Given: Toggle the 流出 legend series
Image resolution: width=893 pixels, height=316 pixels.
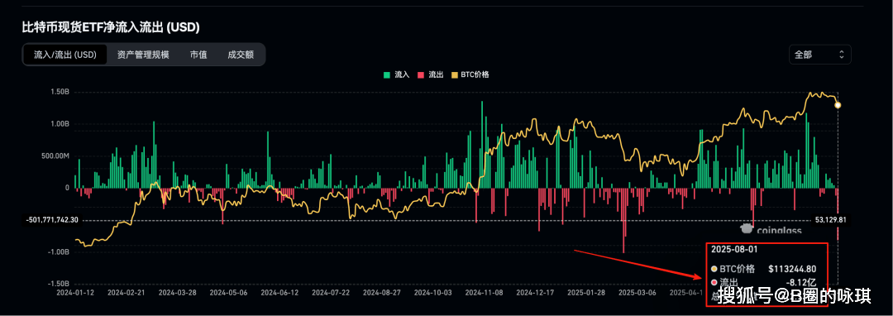Looking at the screenshot, I should pyautogui.click(x=431, y=74).
